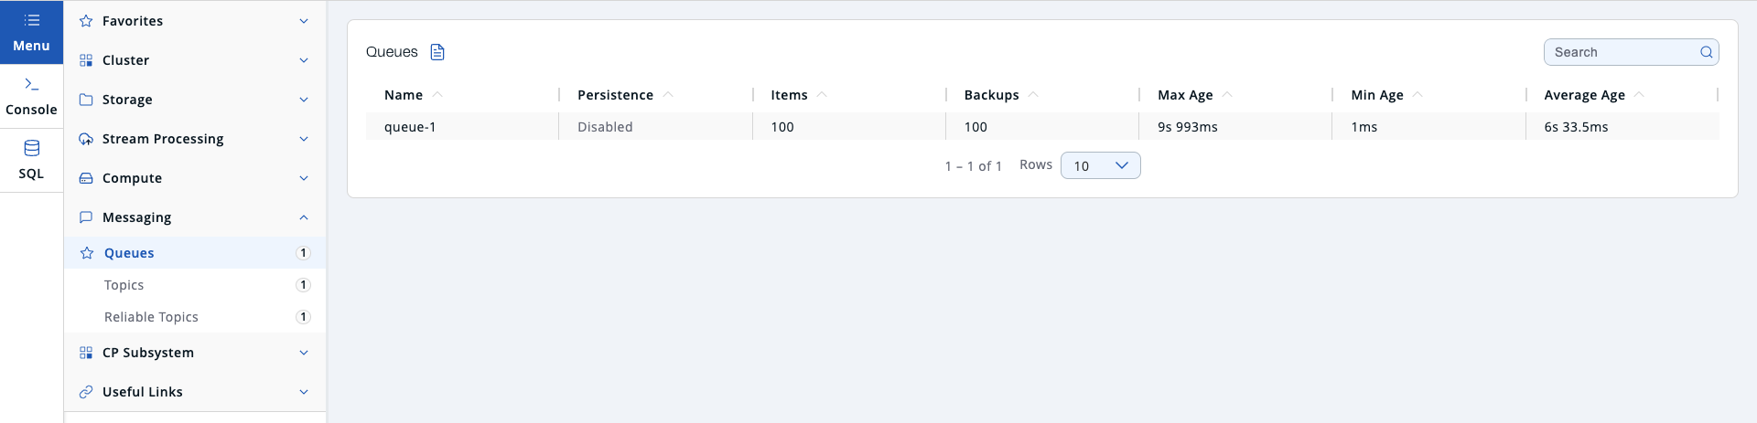Click the Search input field
This screenshot has width=1757, height=423.
pyautogui.click(x=1622, y=52)
